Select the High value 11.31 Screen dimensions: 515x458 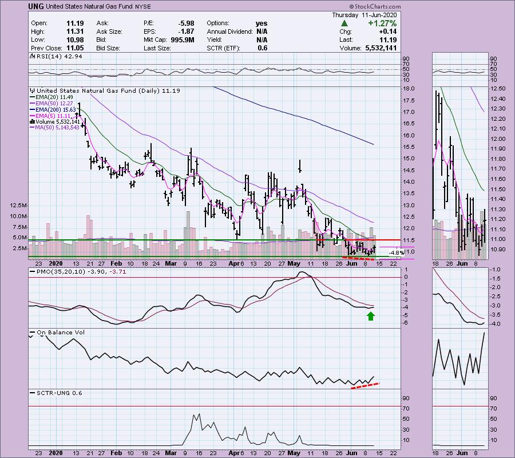point(75,31)
